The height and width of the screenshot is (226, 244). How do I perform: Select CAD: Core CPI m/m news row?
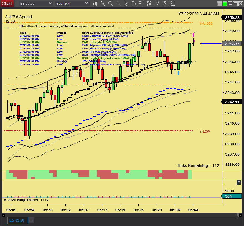point(69,39)
